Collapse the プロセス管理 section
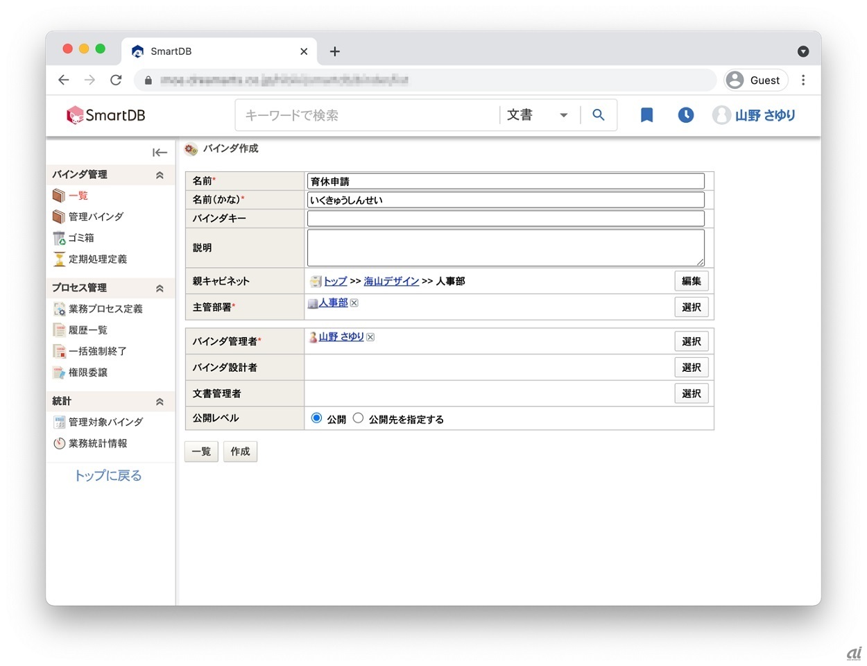 (160, 288)
